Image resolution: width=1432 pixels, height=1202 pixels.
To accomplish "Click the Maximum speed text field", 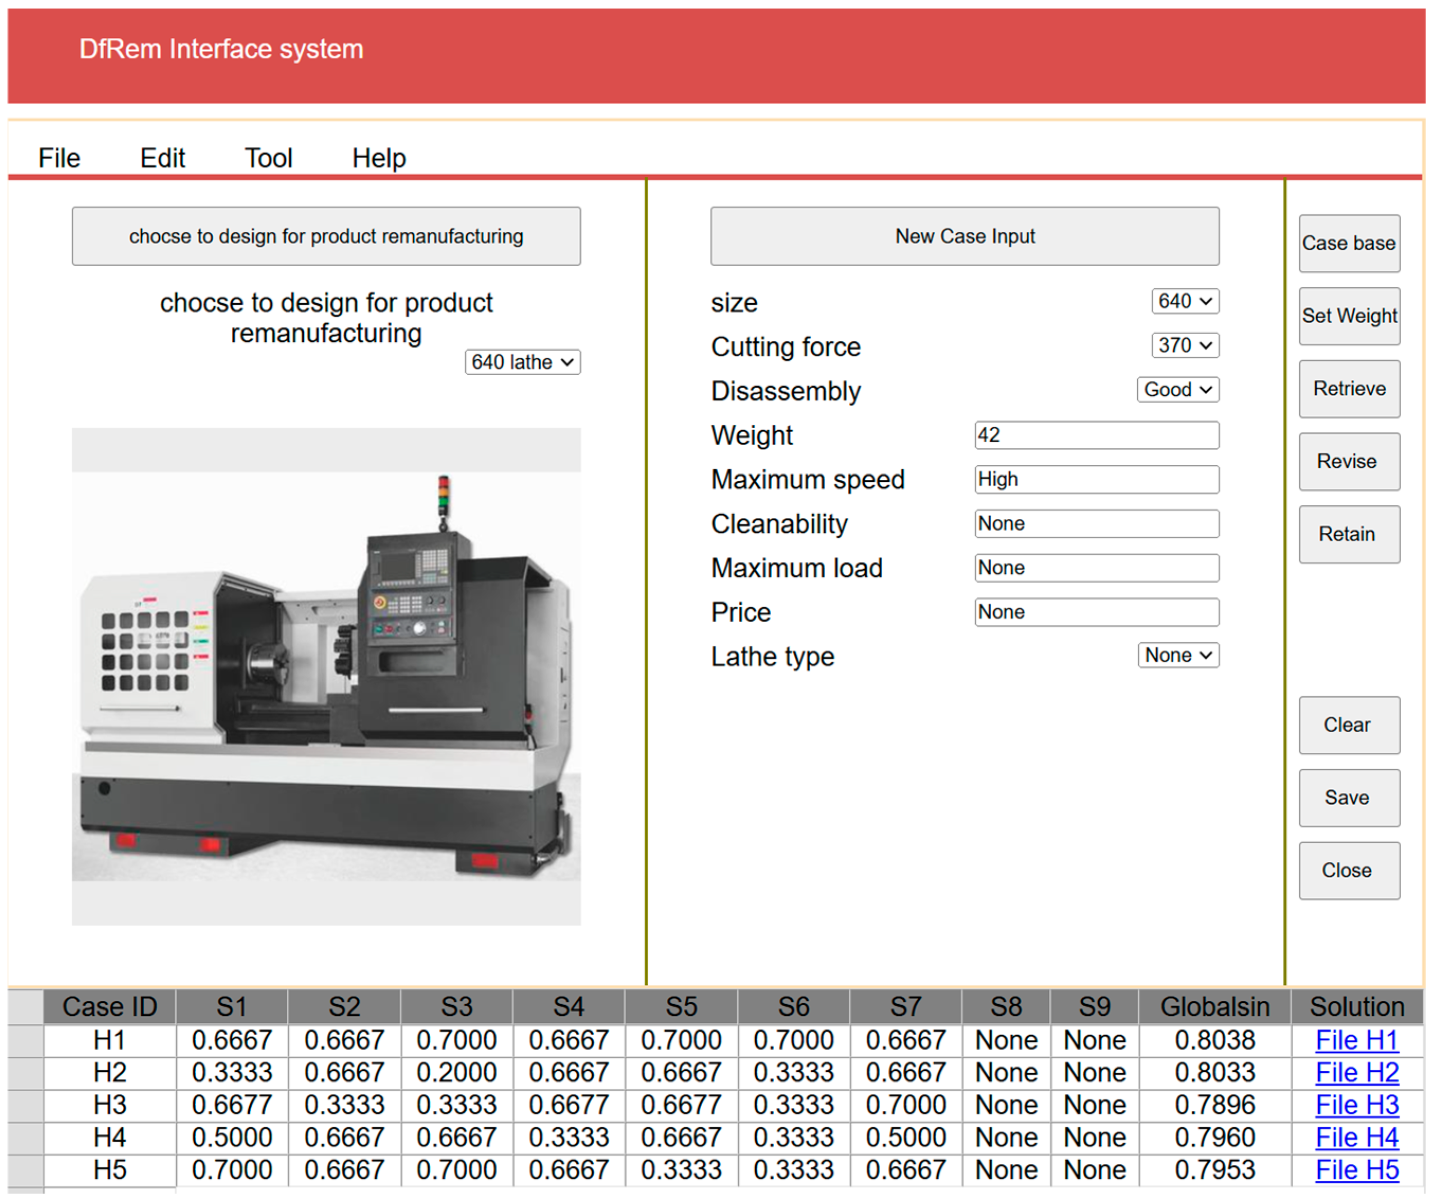I will tap(1096, 479).
